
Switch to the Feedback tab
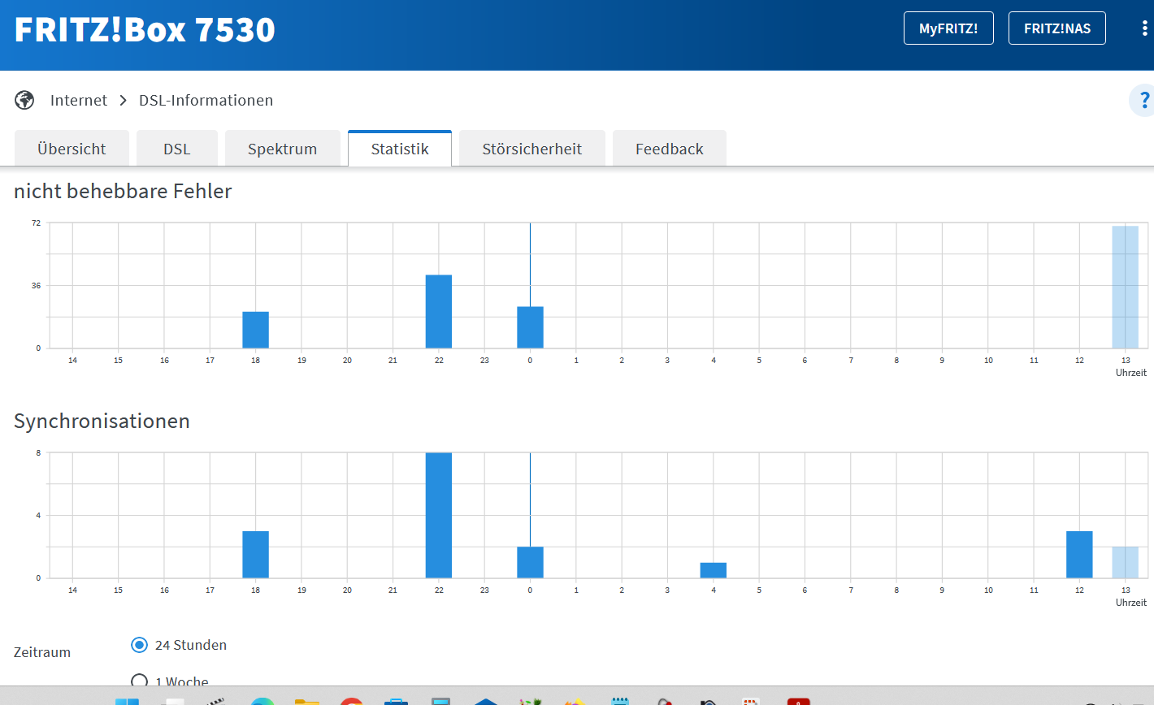670,149
